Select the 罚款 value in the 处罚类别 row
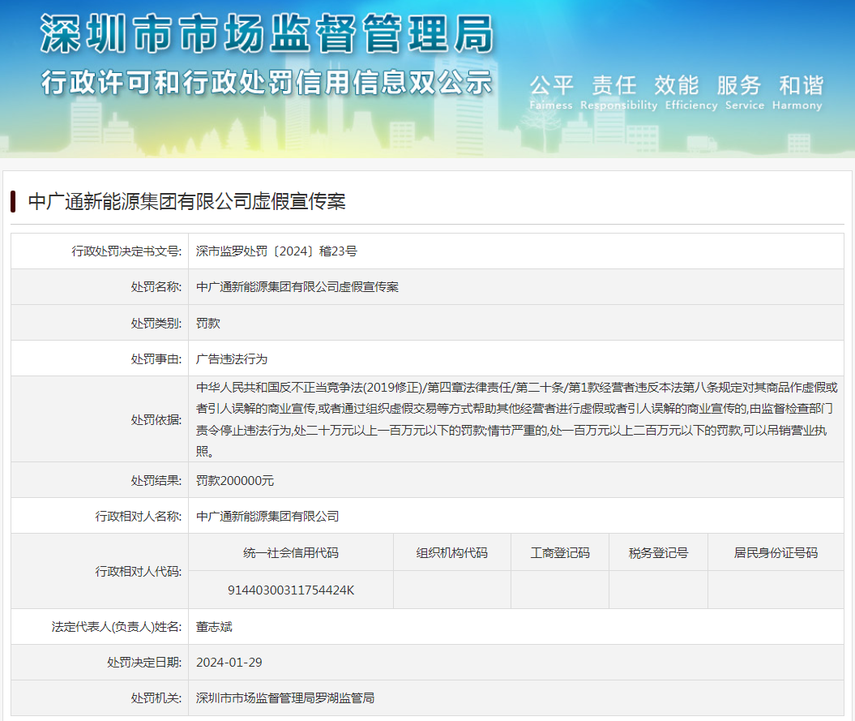Image resolution: width=855 pixels, height=721 pixels. [x=208, y=323]
